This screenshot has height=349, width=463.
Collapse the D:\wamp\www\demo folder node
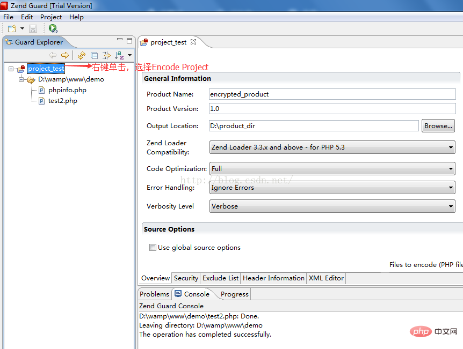click(21, 79)
